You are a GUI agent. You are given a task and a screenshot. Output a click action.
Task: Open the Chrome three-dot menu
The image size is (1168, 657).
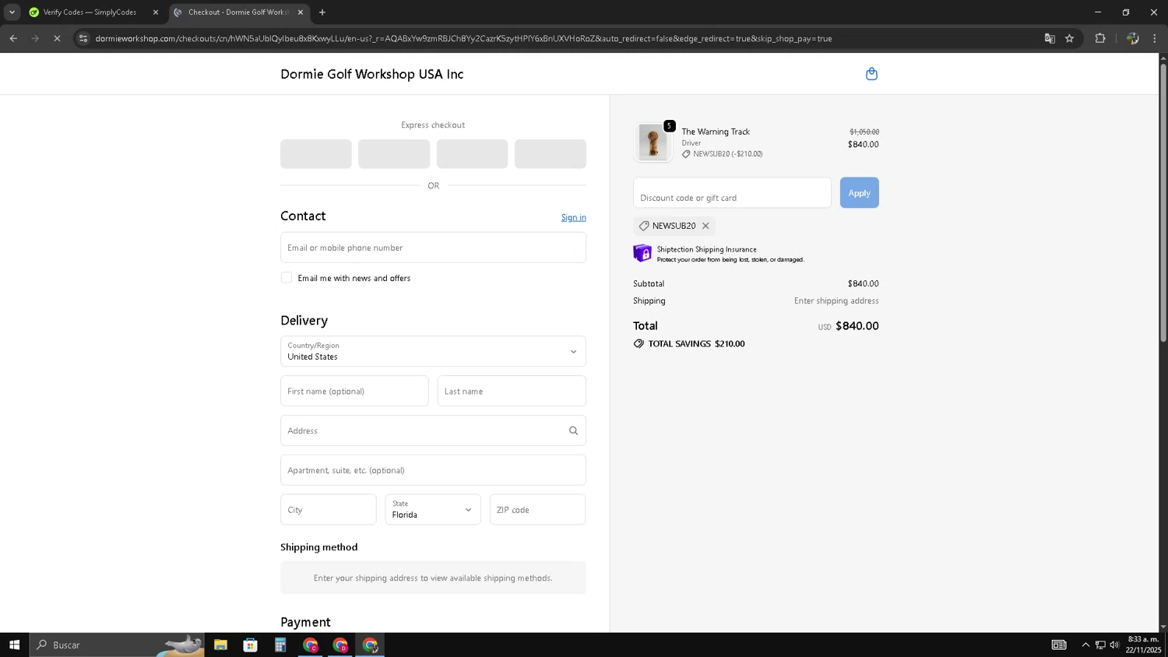[x=1155, y=38]
